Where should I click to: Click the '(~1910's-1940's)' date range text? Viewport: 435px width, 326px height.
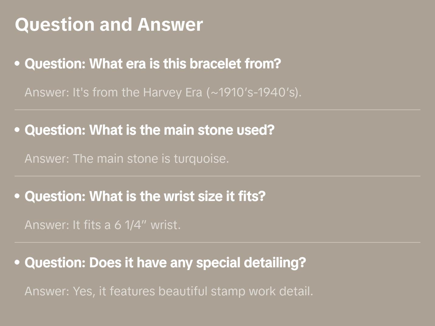pyautogui.click(x=254, y=92)
